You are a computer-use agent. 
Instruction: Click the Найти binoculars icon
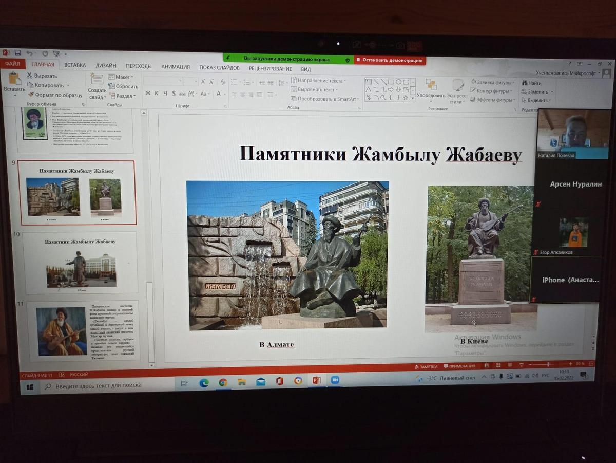point(525,83)
